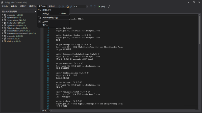The image size is (202, 113).
Task: Choose 关闭(C) from the window menu
Action: click(53, 14)
